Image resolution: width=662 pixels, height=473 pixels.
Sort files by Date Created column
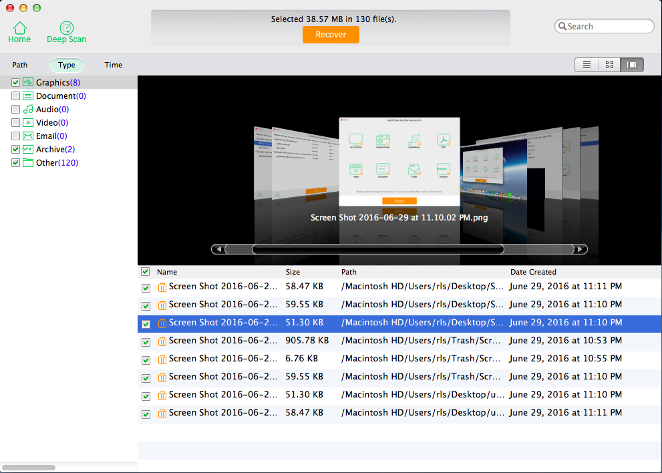pyautogui.click(x=533, y=272)
